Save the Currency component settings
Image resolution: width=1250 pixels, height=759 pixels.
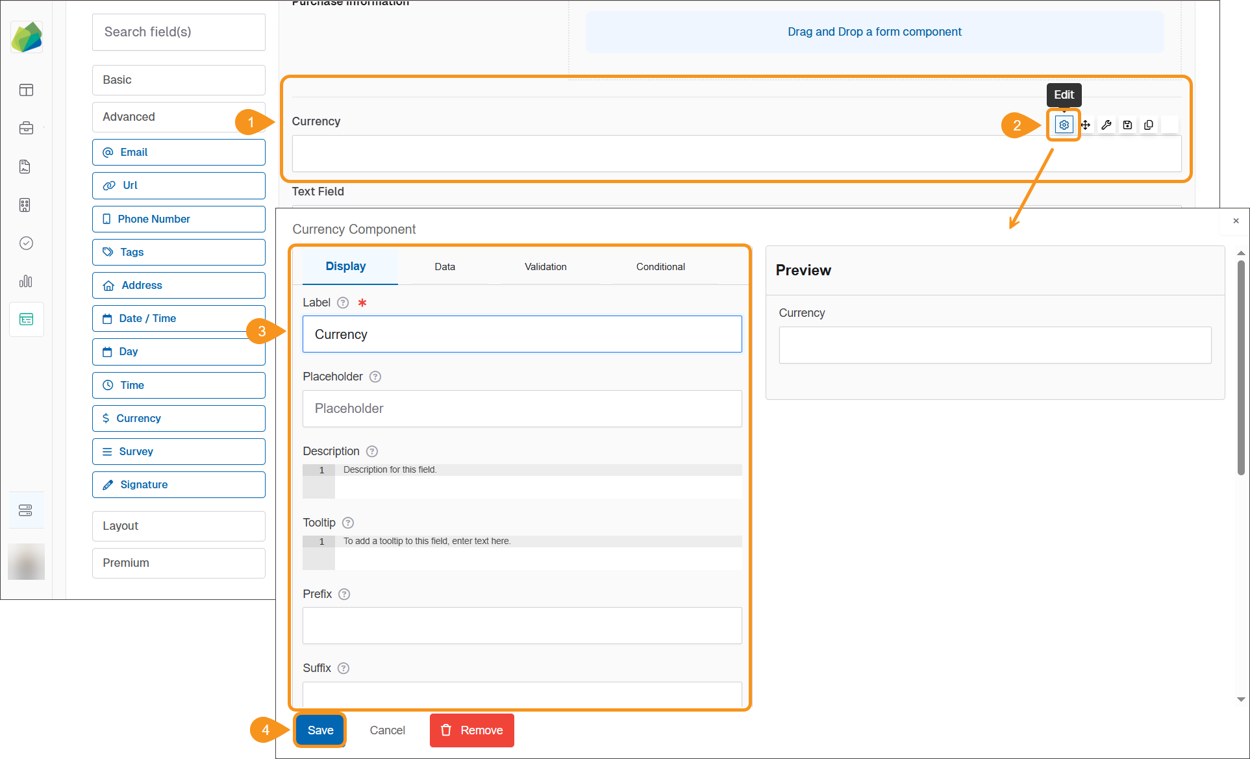pyautogui.click(x=319, y=730)
